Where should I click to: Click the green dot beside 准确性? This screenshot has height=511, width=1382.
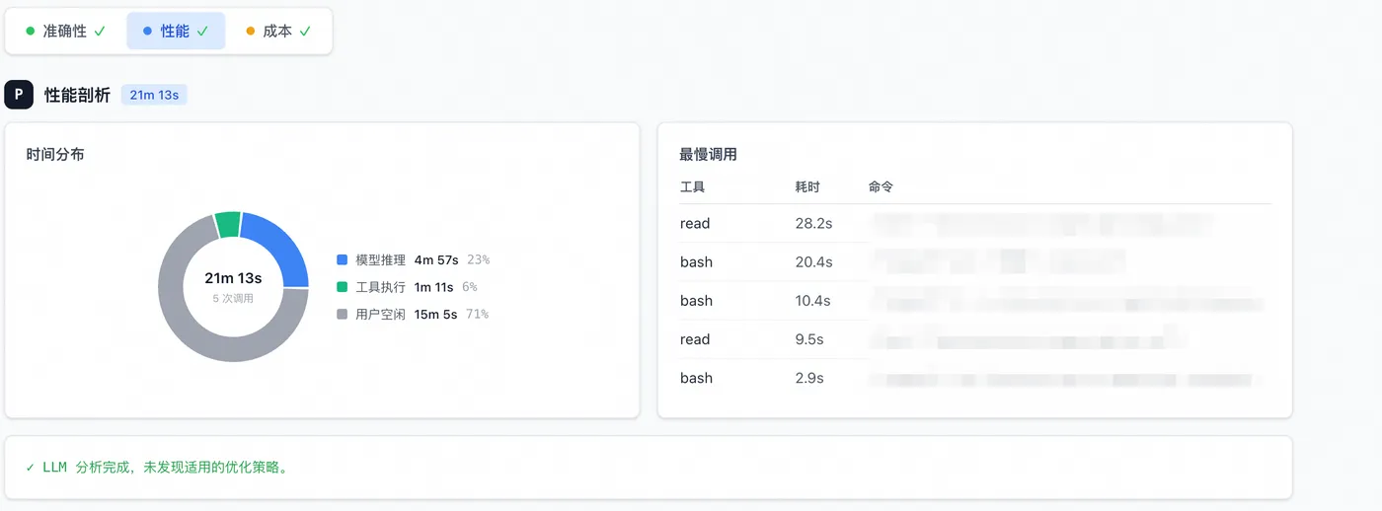pos(31,32)
